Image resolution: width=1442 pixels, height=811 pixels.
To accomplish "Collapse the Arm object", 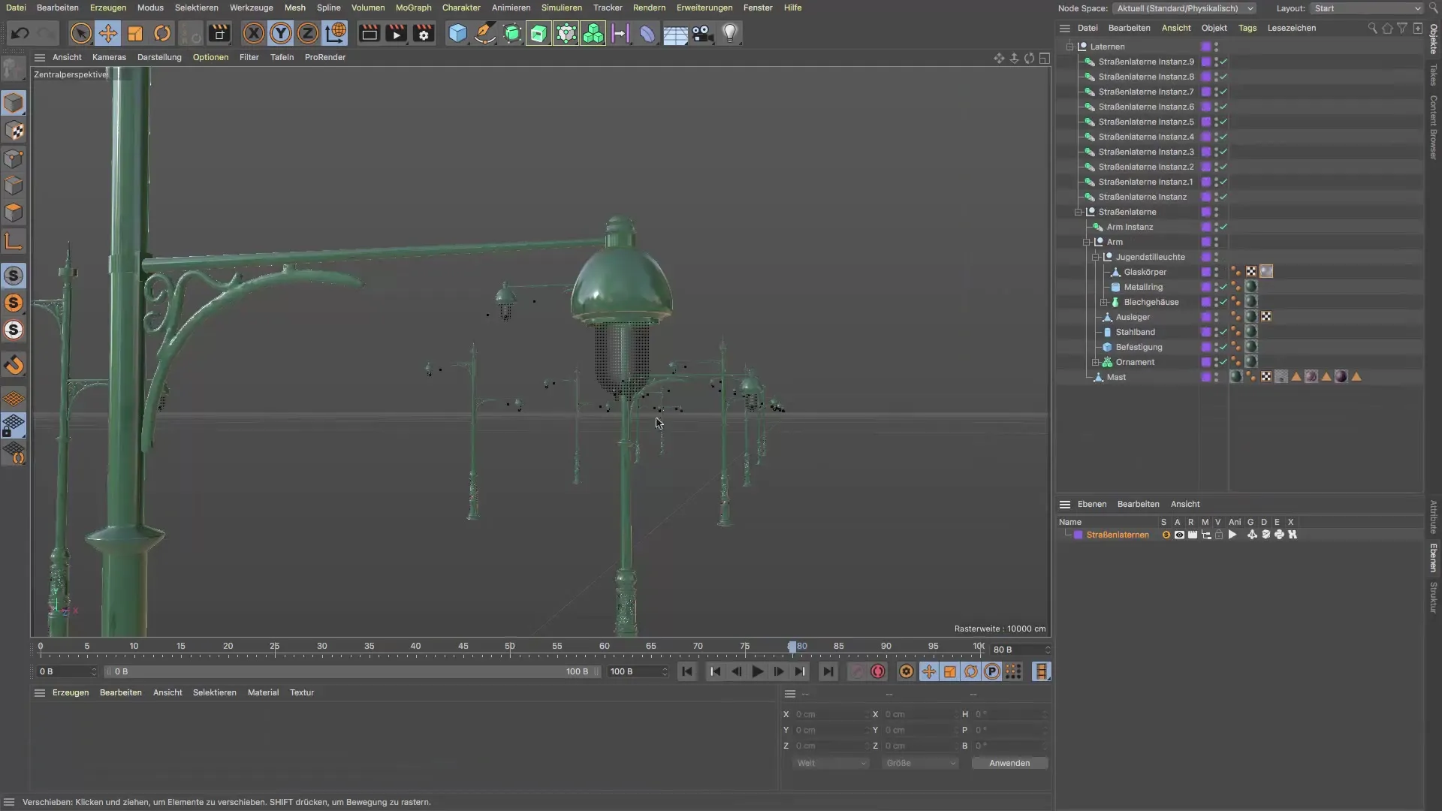I will [x=1087, y=242].
